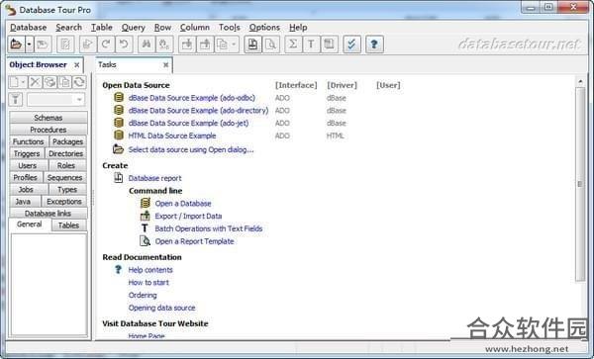Click the Export data up-arrow icon

point(205,45)
